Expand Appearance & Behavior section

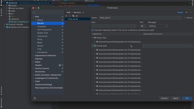tap(34, 55)
